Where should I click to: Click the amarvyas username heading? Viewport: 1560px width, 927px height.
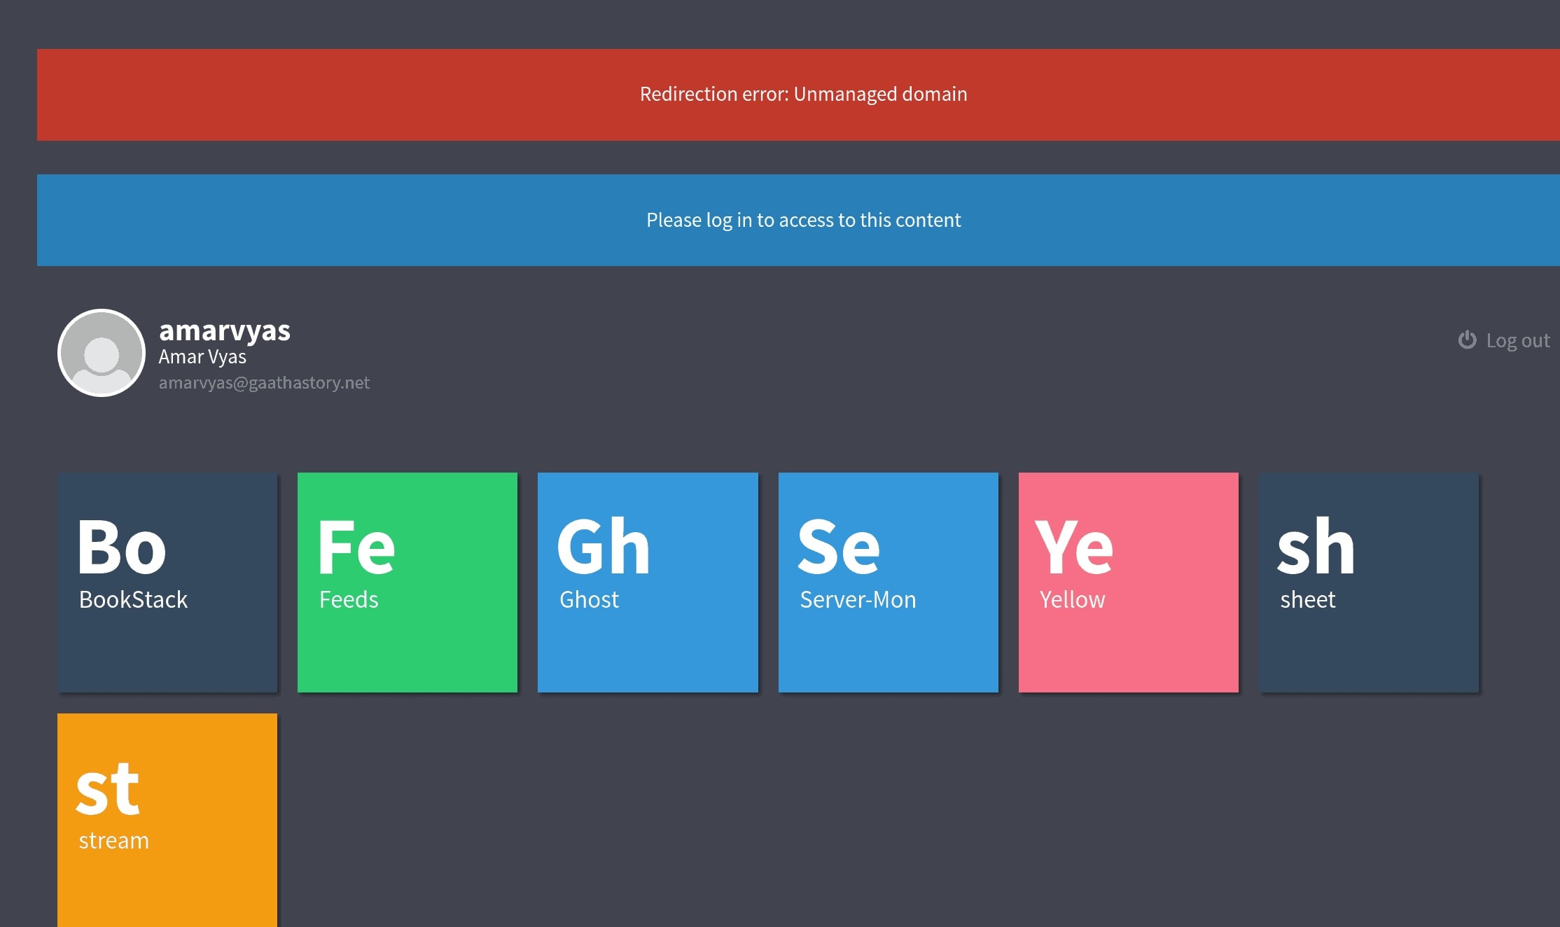225,330
